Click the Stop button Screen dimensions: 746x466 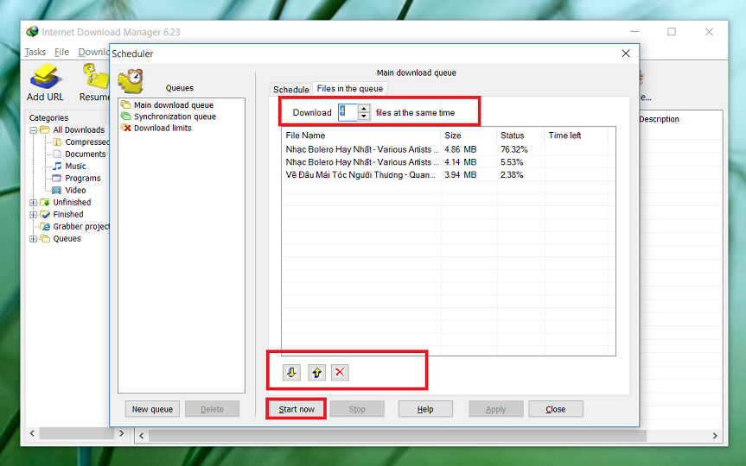357,409
